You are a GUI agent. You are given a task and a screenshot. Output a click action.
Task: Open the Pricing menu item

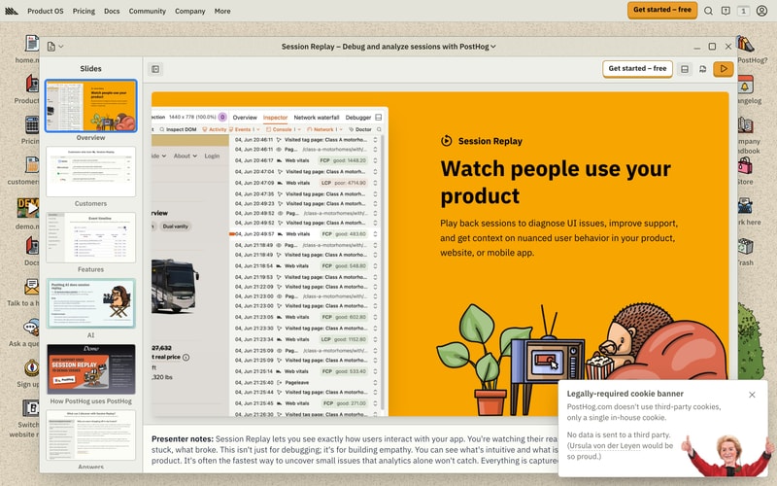[x=84, y=11]
